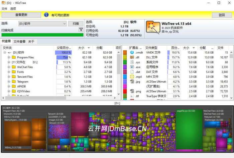Click the right arrow of tree scrollbar
The image size is (234, 158).
115,98
